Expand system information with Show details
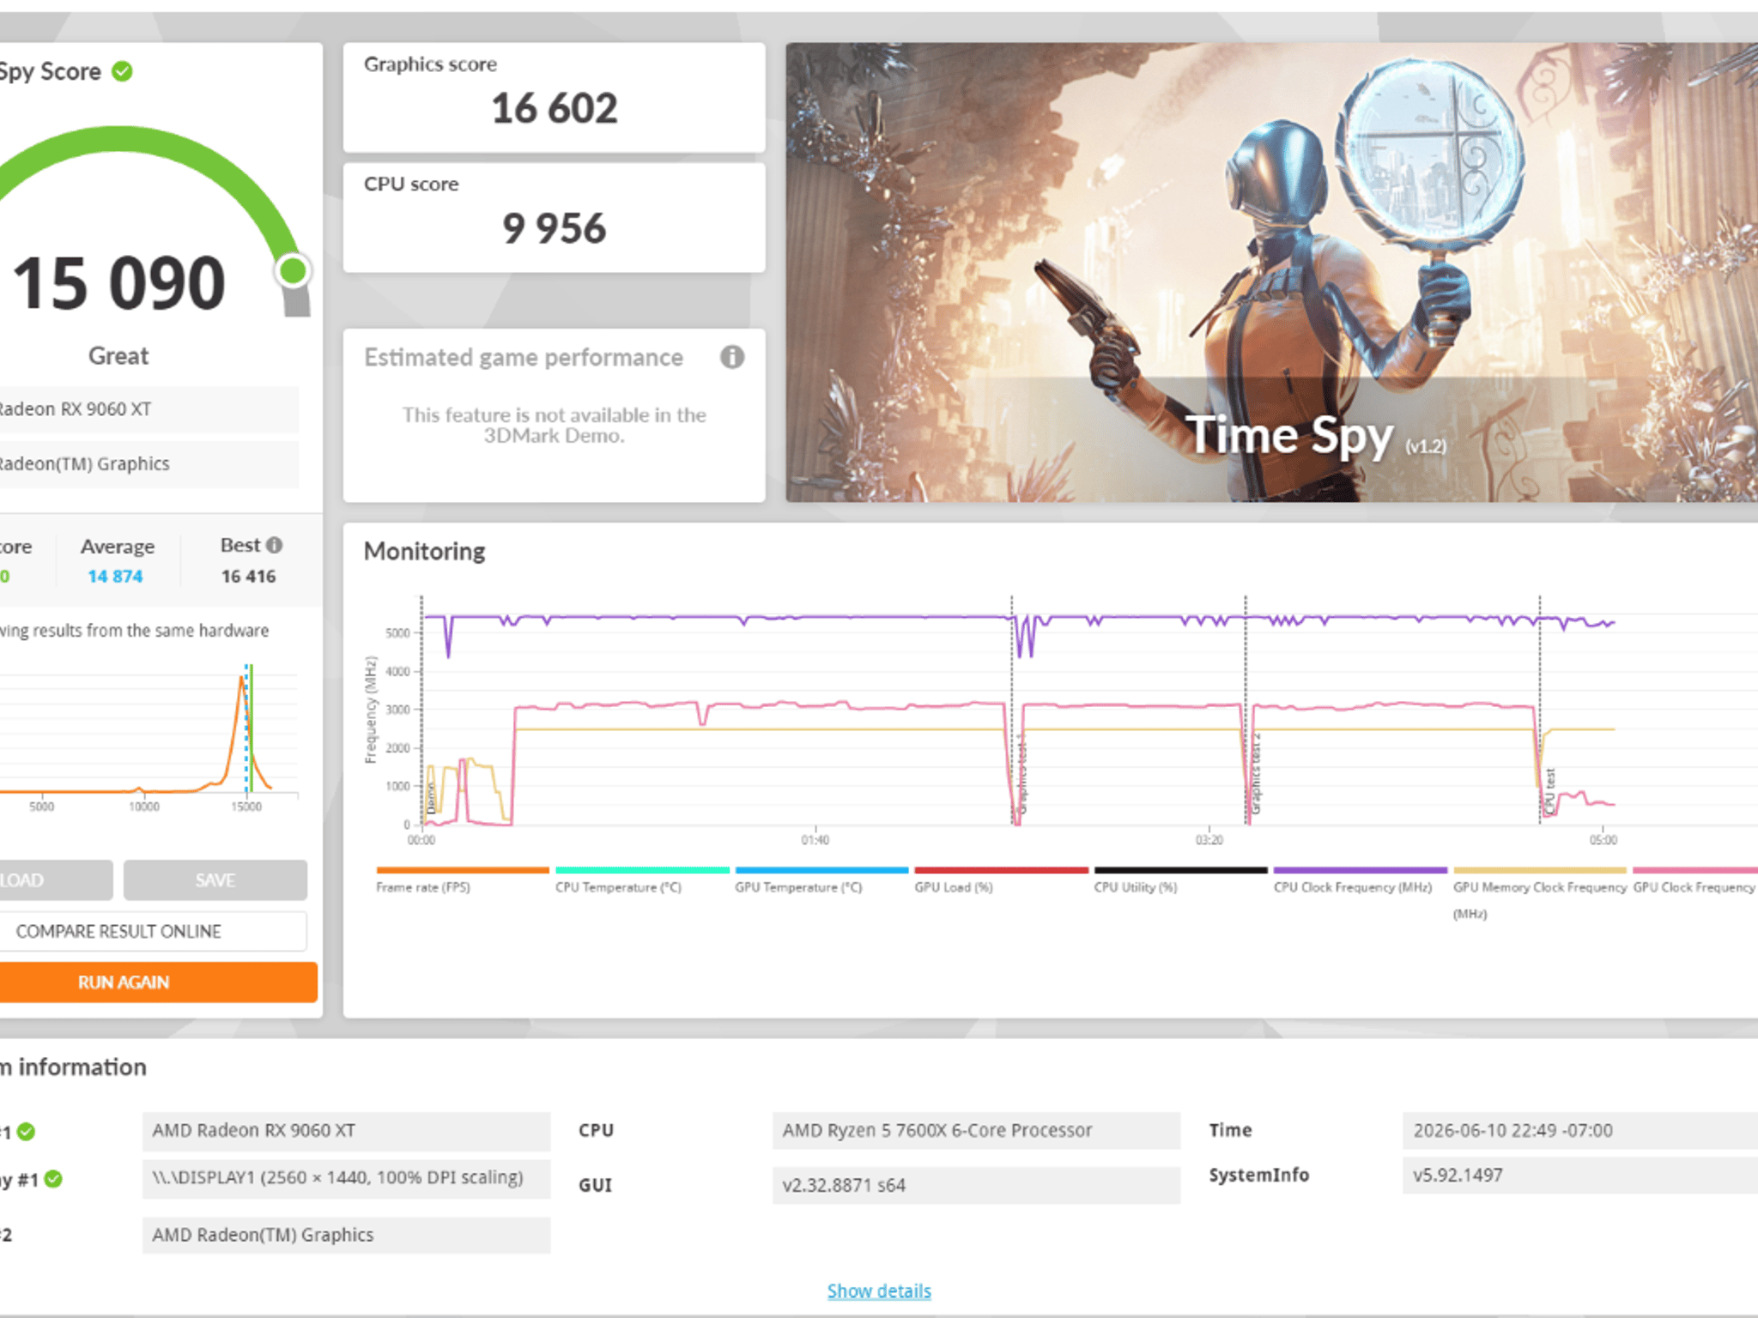 (879, 1291)
